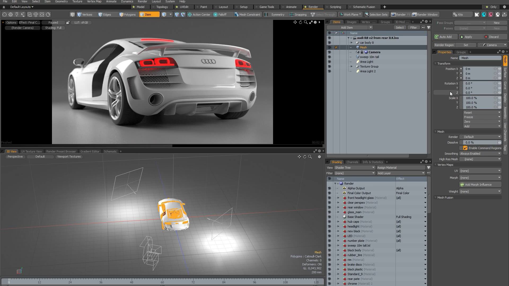This screenshot has height=286, width=509.
Task: Click the Apply passes button
Action: click(471, 37)
